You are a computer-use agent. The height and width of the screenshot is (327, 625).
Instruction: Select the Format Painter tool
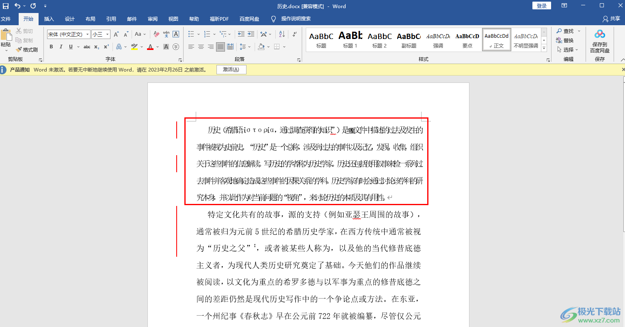pos(27,50)
